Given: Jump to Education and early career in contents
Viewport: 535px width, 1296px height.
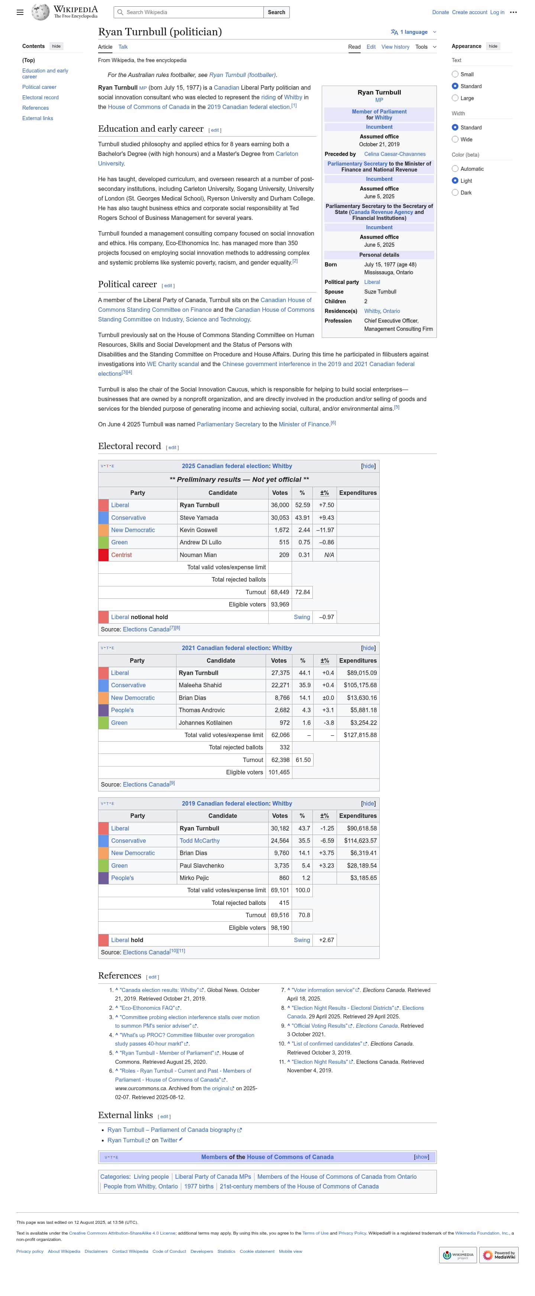Looking at the screenshot, I should (45, 73).
